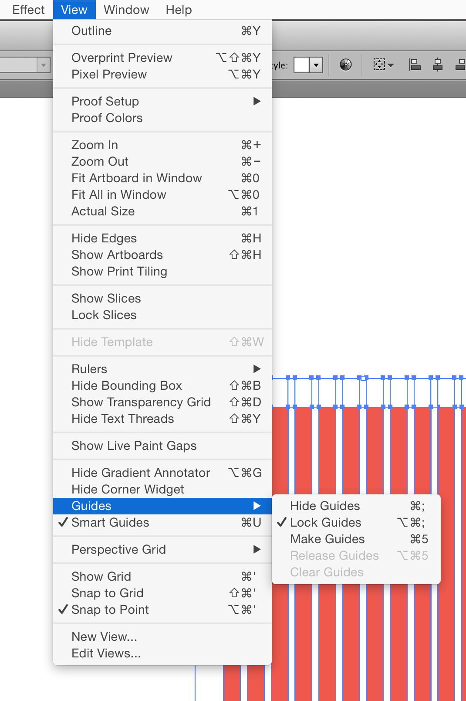Toggle Smart Guides off
466x701 pixels.
coord(110,522)
